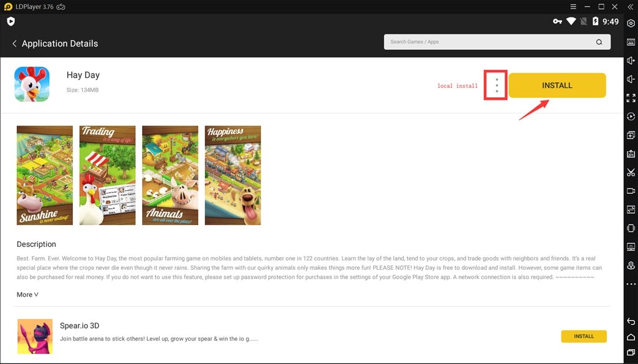Click the LDPlayer logo in title bar
Viewport: 638px width, 364px height.
8,7
